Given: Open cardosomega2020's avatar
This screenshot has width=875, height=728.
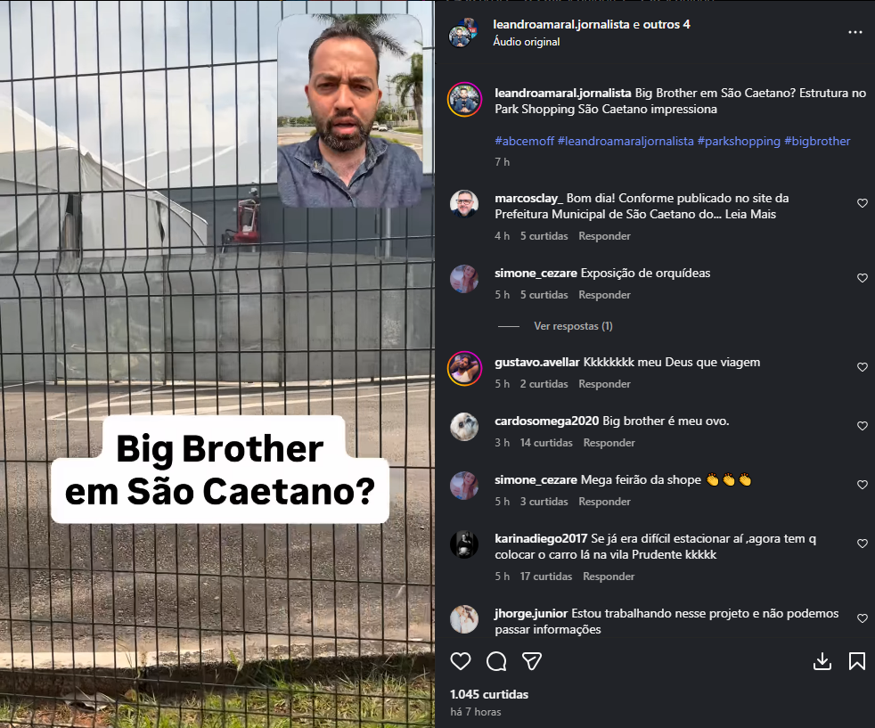Looking at the screenshot, I should (464, 427).
